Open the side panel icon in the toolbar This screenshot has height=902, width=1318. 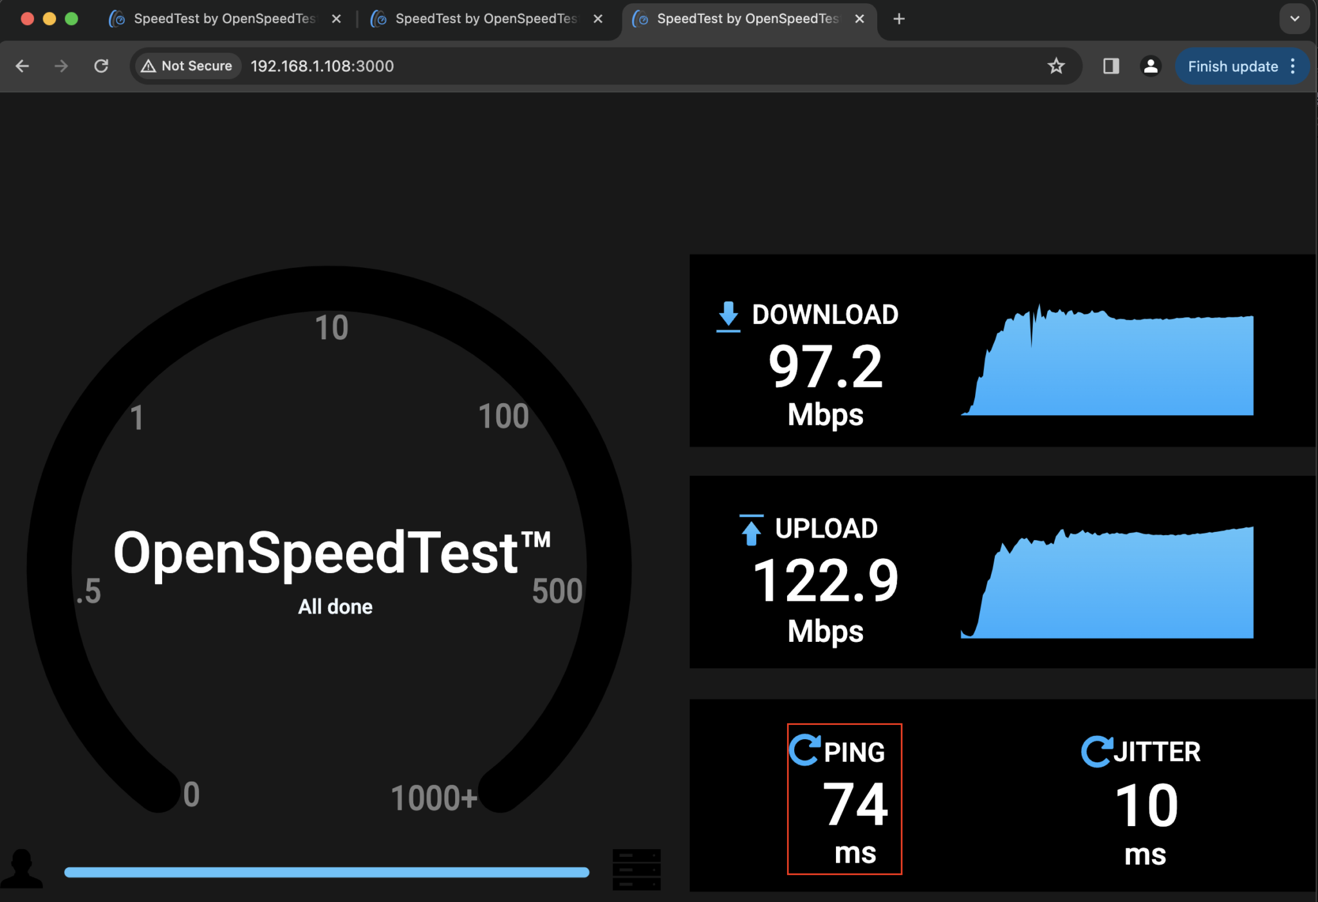point(1110,66)
